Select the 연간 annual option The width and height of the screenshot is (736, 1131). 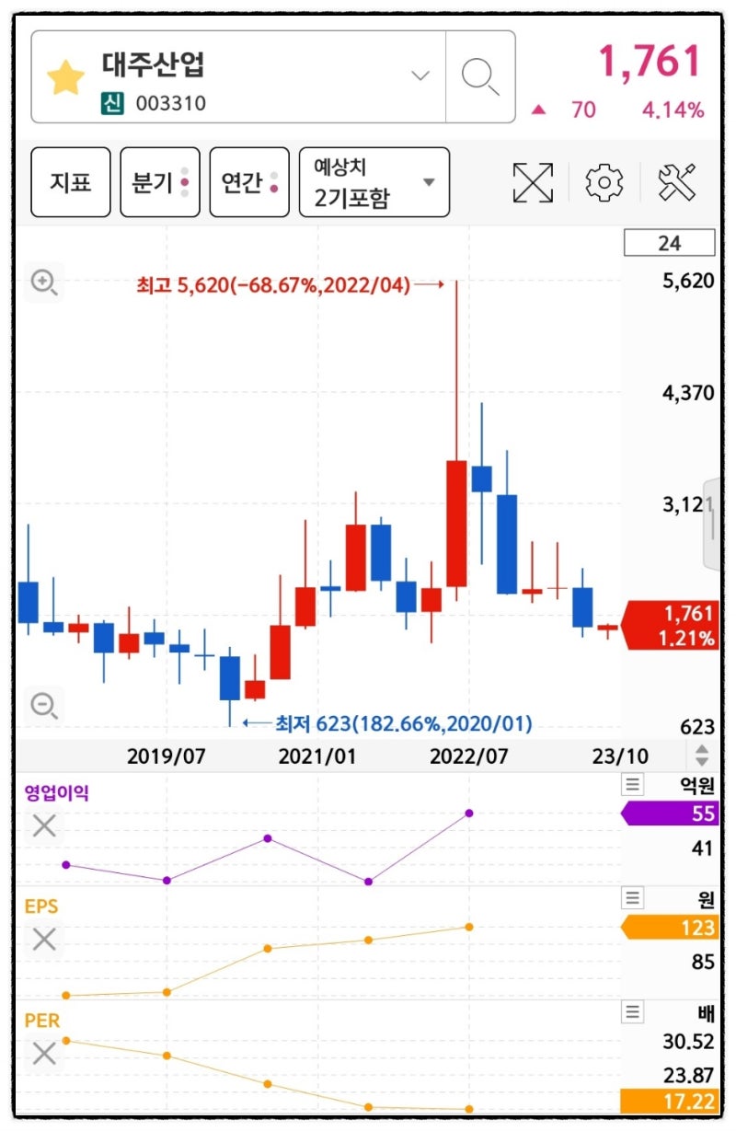point(249,182)
